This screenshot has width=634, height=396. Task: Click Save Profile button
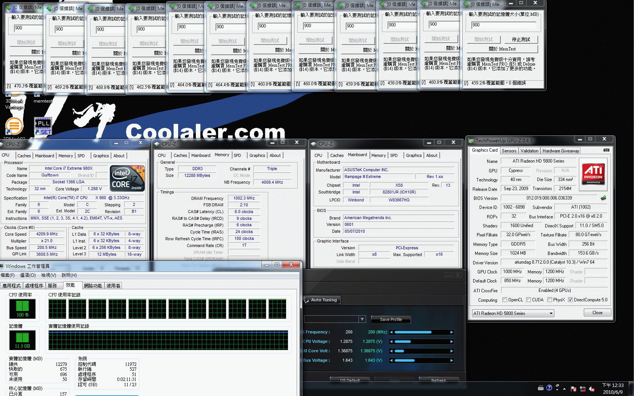[x=391, y=319]
